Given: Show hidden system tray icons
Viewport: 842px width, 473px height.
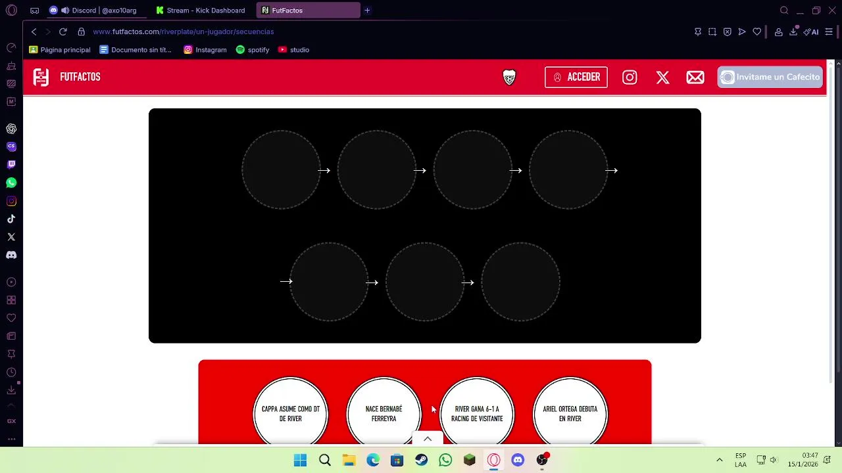Looking at the screenshot, I should (720, 460).
